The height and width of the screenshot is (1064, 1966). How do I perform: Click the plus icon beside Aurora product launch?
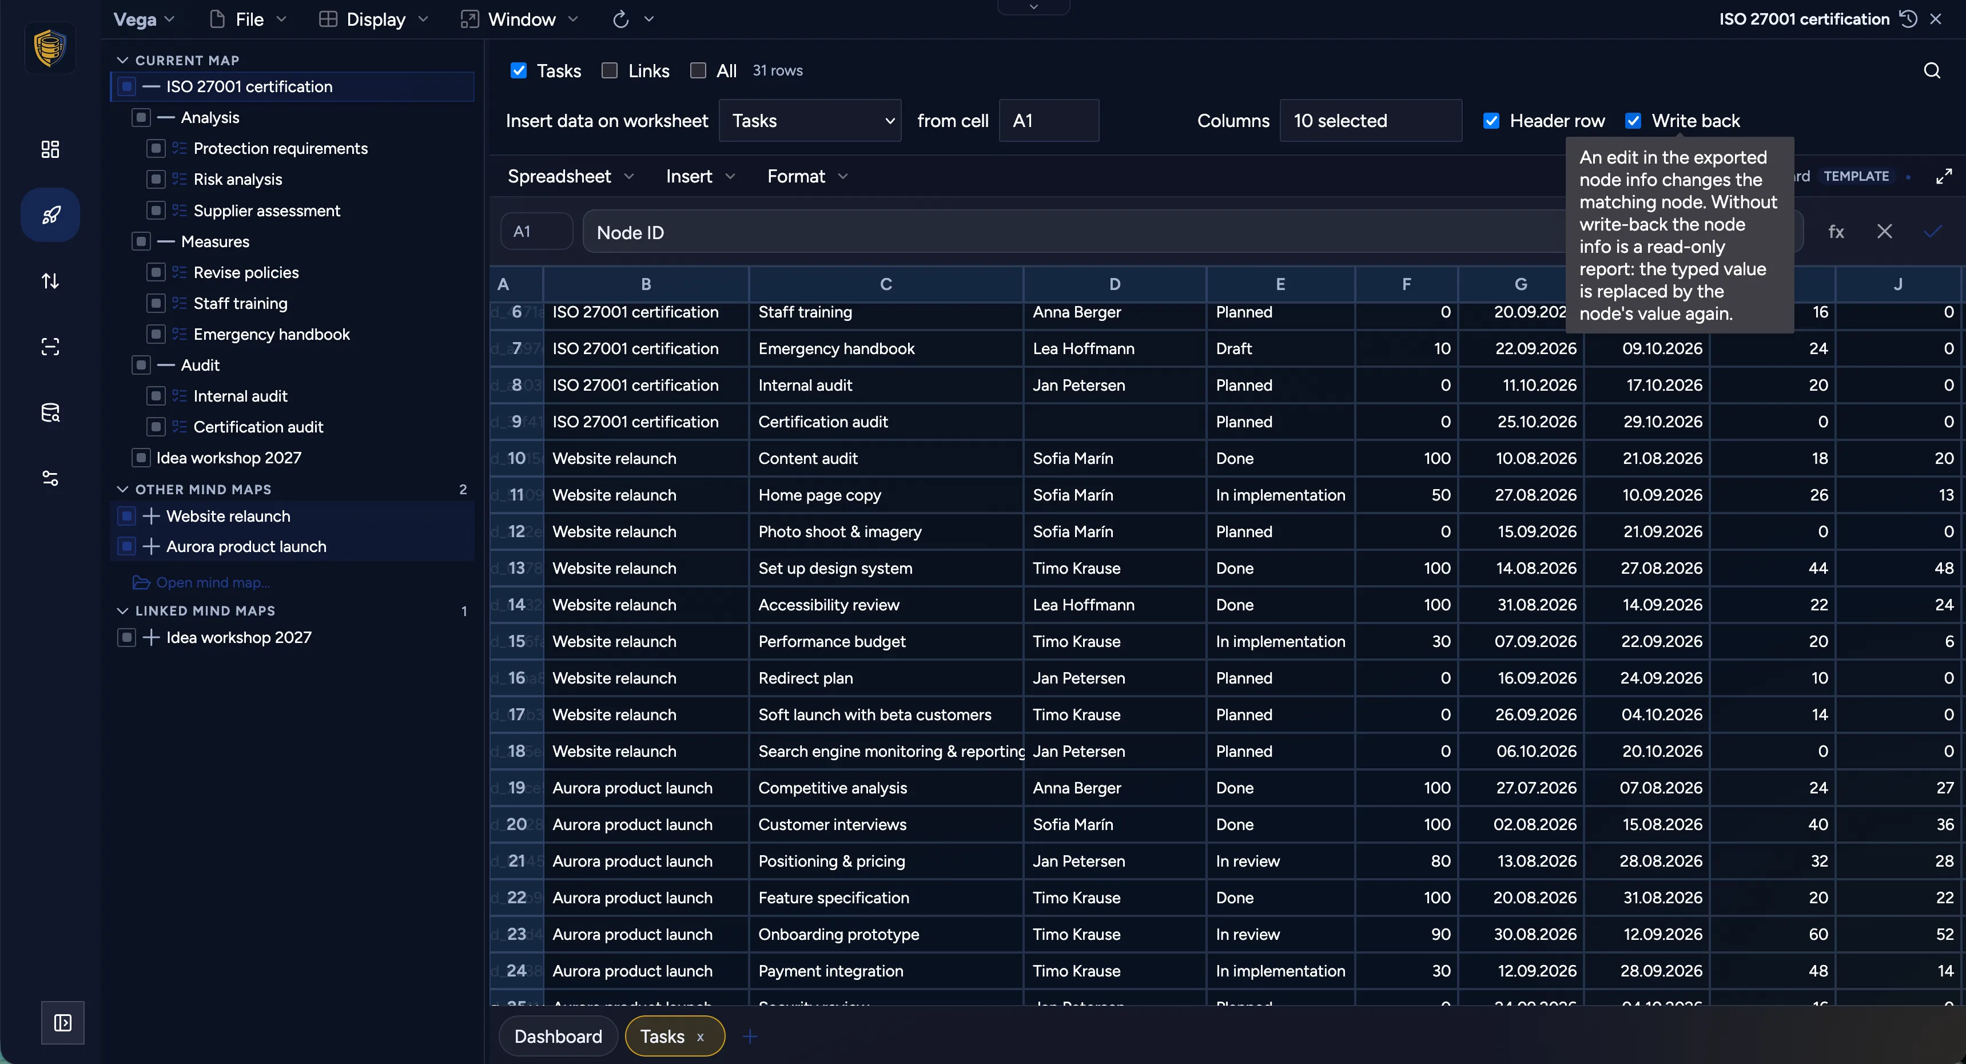tap(151, 547)
